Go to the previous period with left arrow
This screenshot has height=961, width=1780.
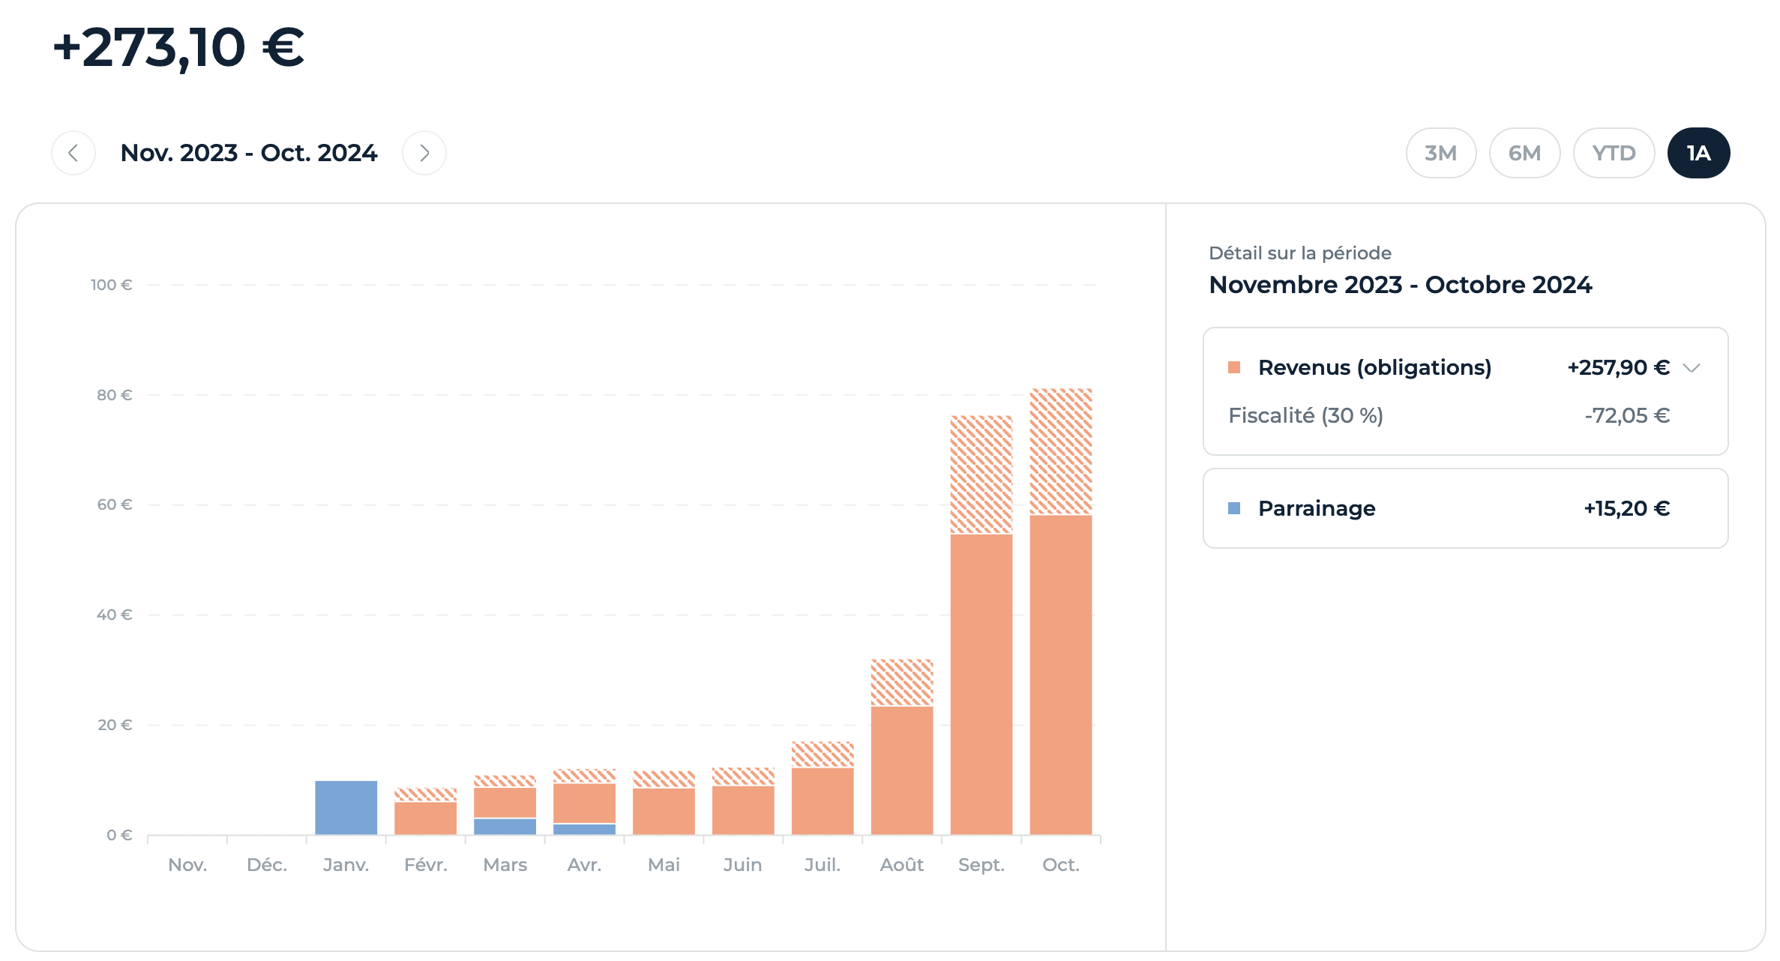coord(73,153)
